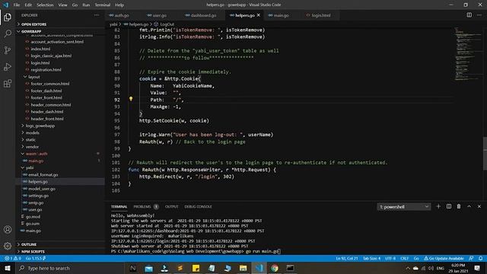Switch to the Output panel tab
Screen dimensions: 487x274
click(x=171, y=206)
